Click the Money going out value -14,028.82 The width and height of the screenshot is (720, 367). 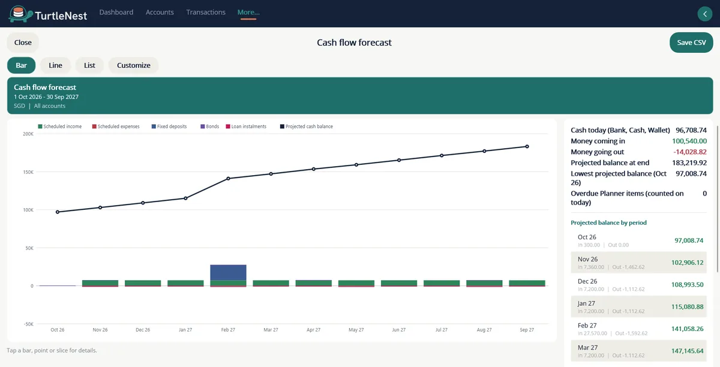click(x=690, y=152)
